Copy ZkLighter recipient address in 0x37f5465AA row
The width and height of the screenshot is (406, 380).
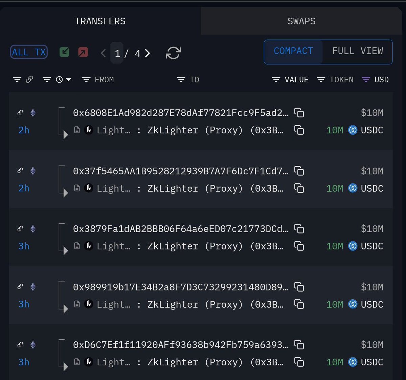(299, 188)
